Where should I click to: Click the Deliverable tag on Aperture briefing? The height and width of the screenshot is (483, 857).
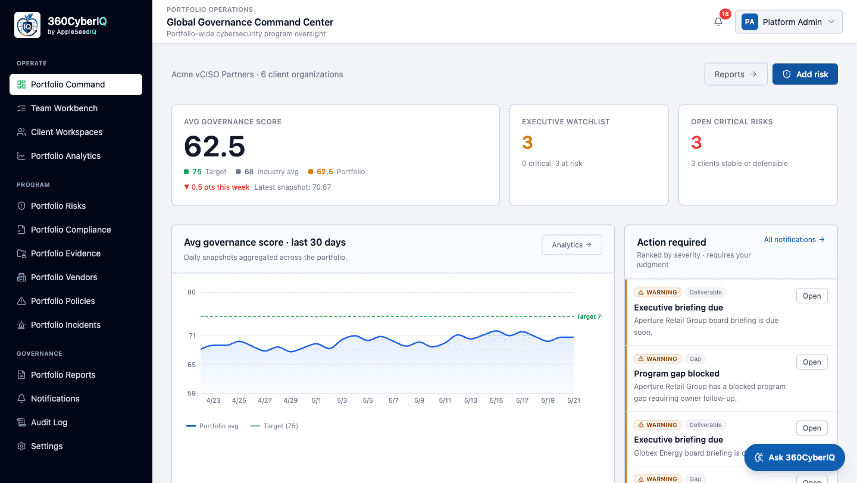705,293
